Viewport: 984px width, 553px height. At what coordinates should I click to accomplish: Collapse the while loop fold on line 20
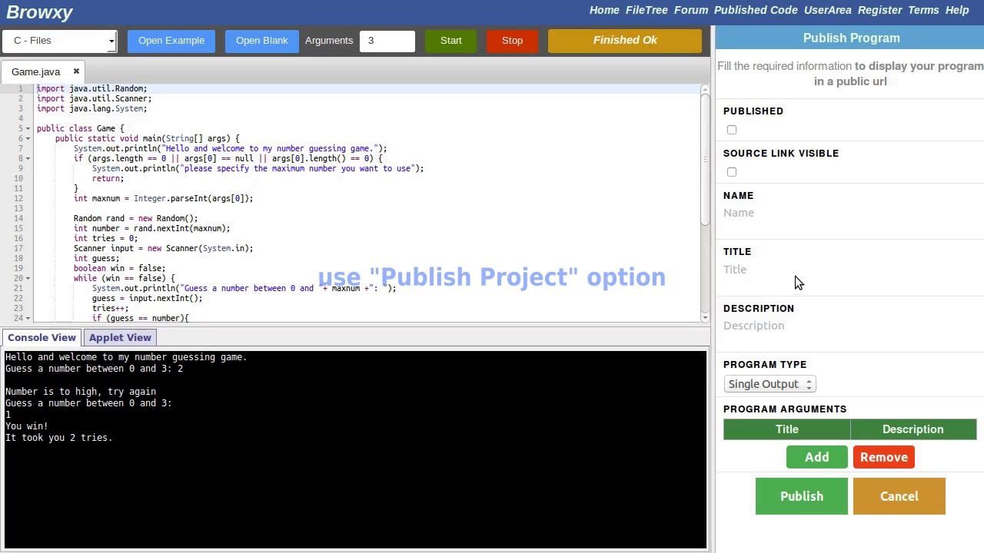click(x=28, y=279)
